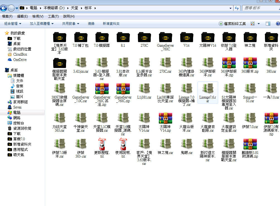The height and width of the screenshot is (206, 280).
Task: Click the 天堂 breadcrumb segment
Action: (74, 8)
